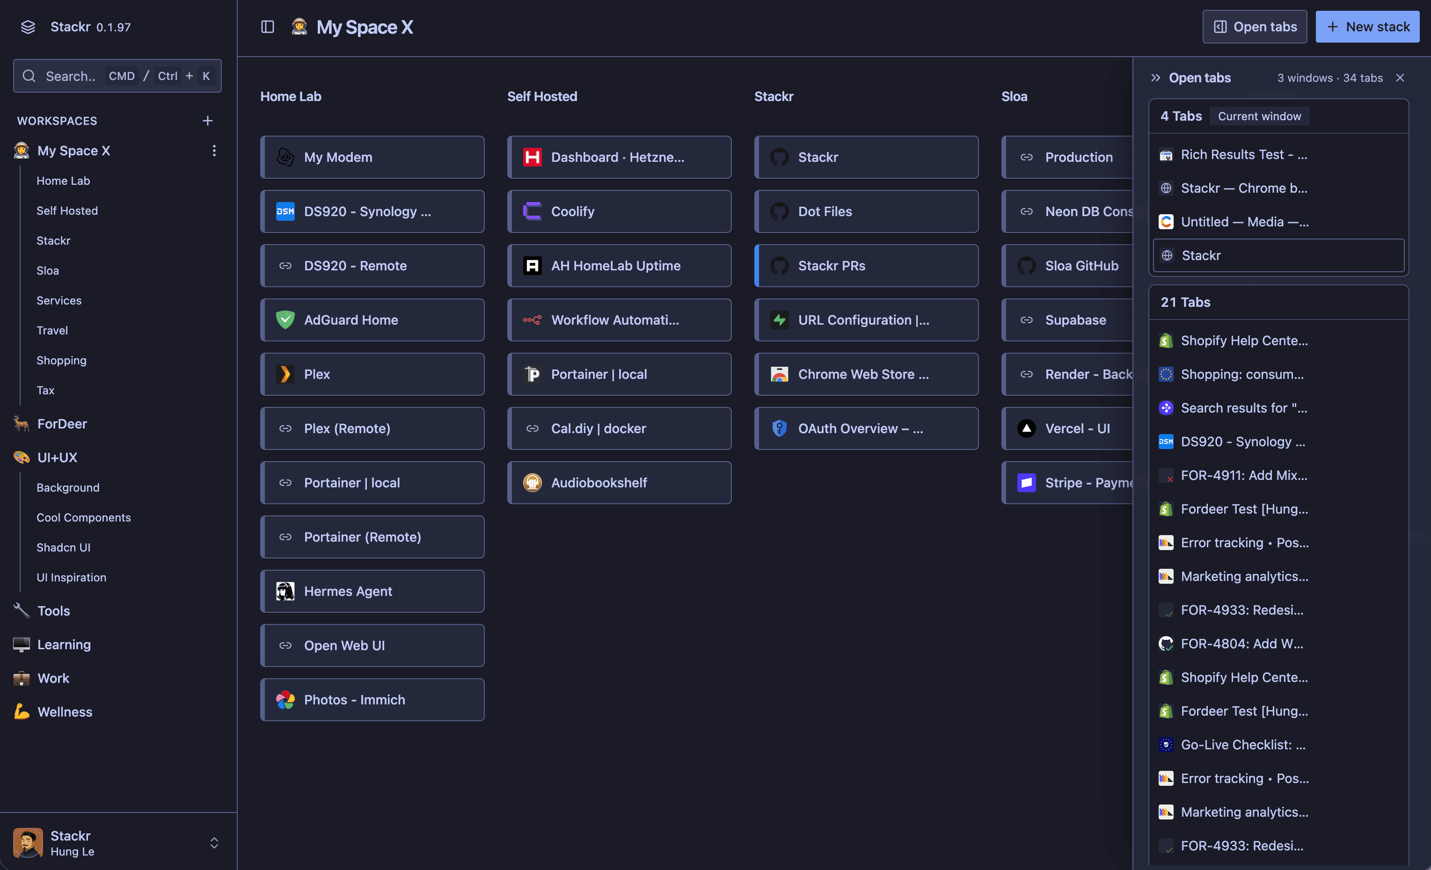
Task: Click the GitHub icon on Stackr card
Action: (x=780, y=157)
